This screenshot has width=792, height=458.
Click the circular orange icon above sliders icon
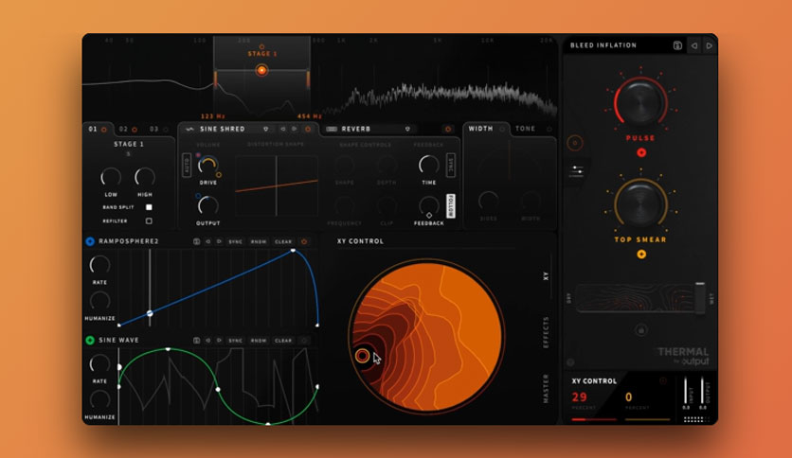pyautogui.click(x=575, y=143)
